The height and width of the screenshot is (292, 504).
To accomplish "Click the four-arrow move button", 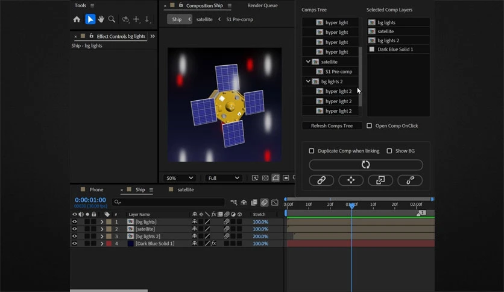I will [x=351, y=180].
